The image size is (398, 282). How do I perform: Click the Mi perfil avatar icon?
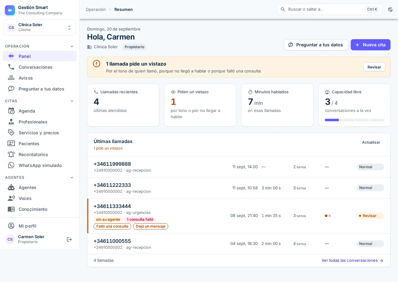(11, 226)
